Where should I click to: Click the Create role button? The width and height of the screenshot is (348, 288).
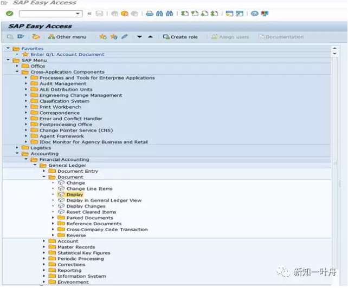click(x=180, y=37)
